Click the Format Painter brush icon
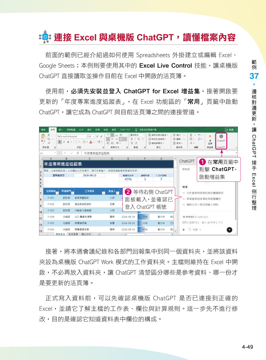The image size is (266, 360). [49, 143]
